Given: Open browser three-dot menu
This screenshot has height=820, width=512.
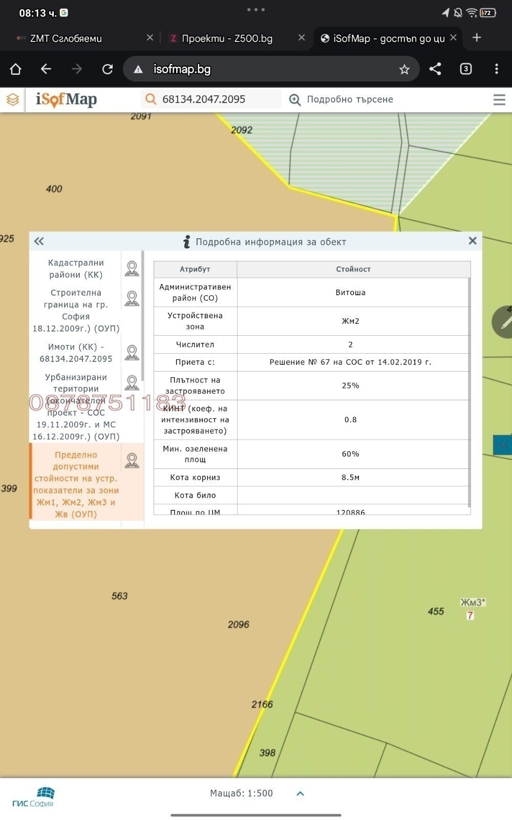Looking at the screenshot, I should (496, 69).
